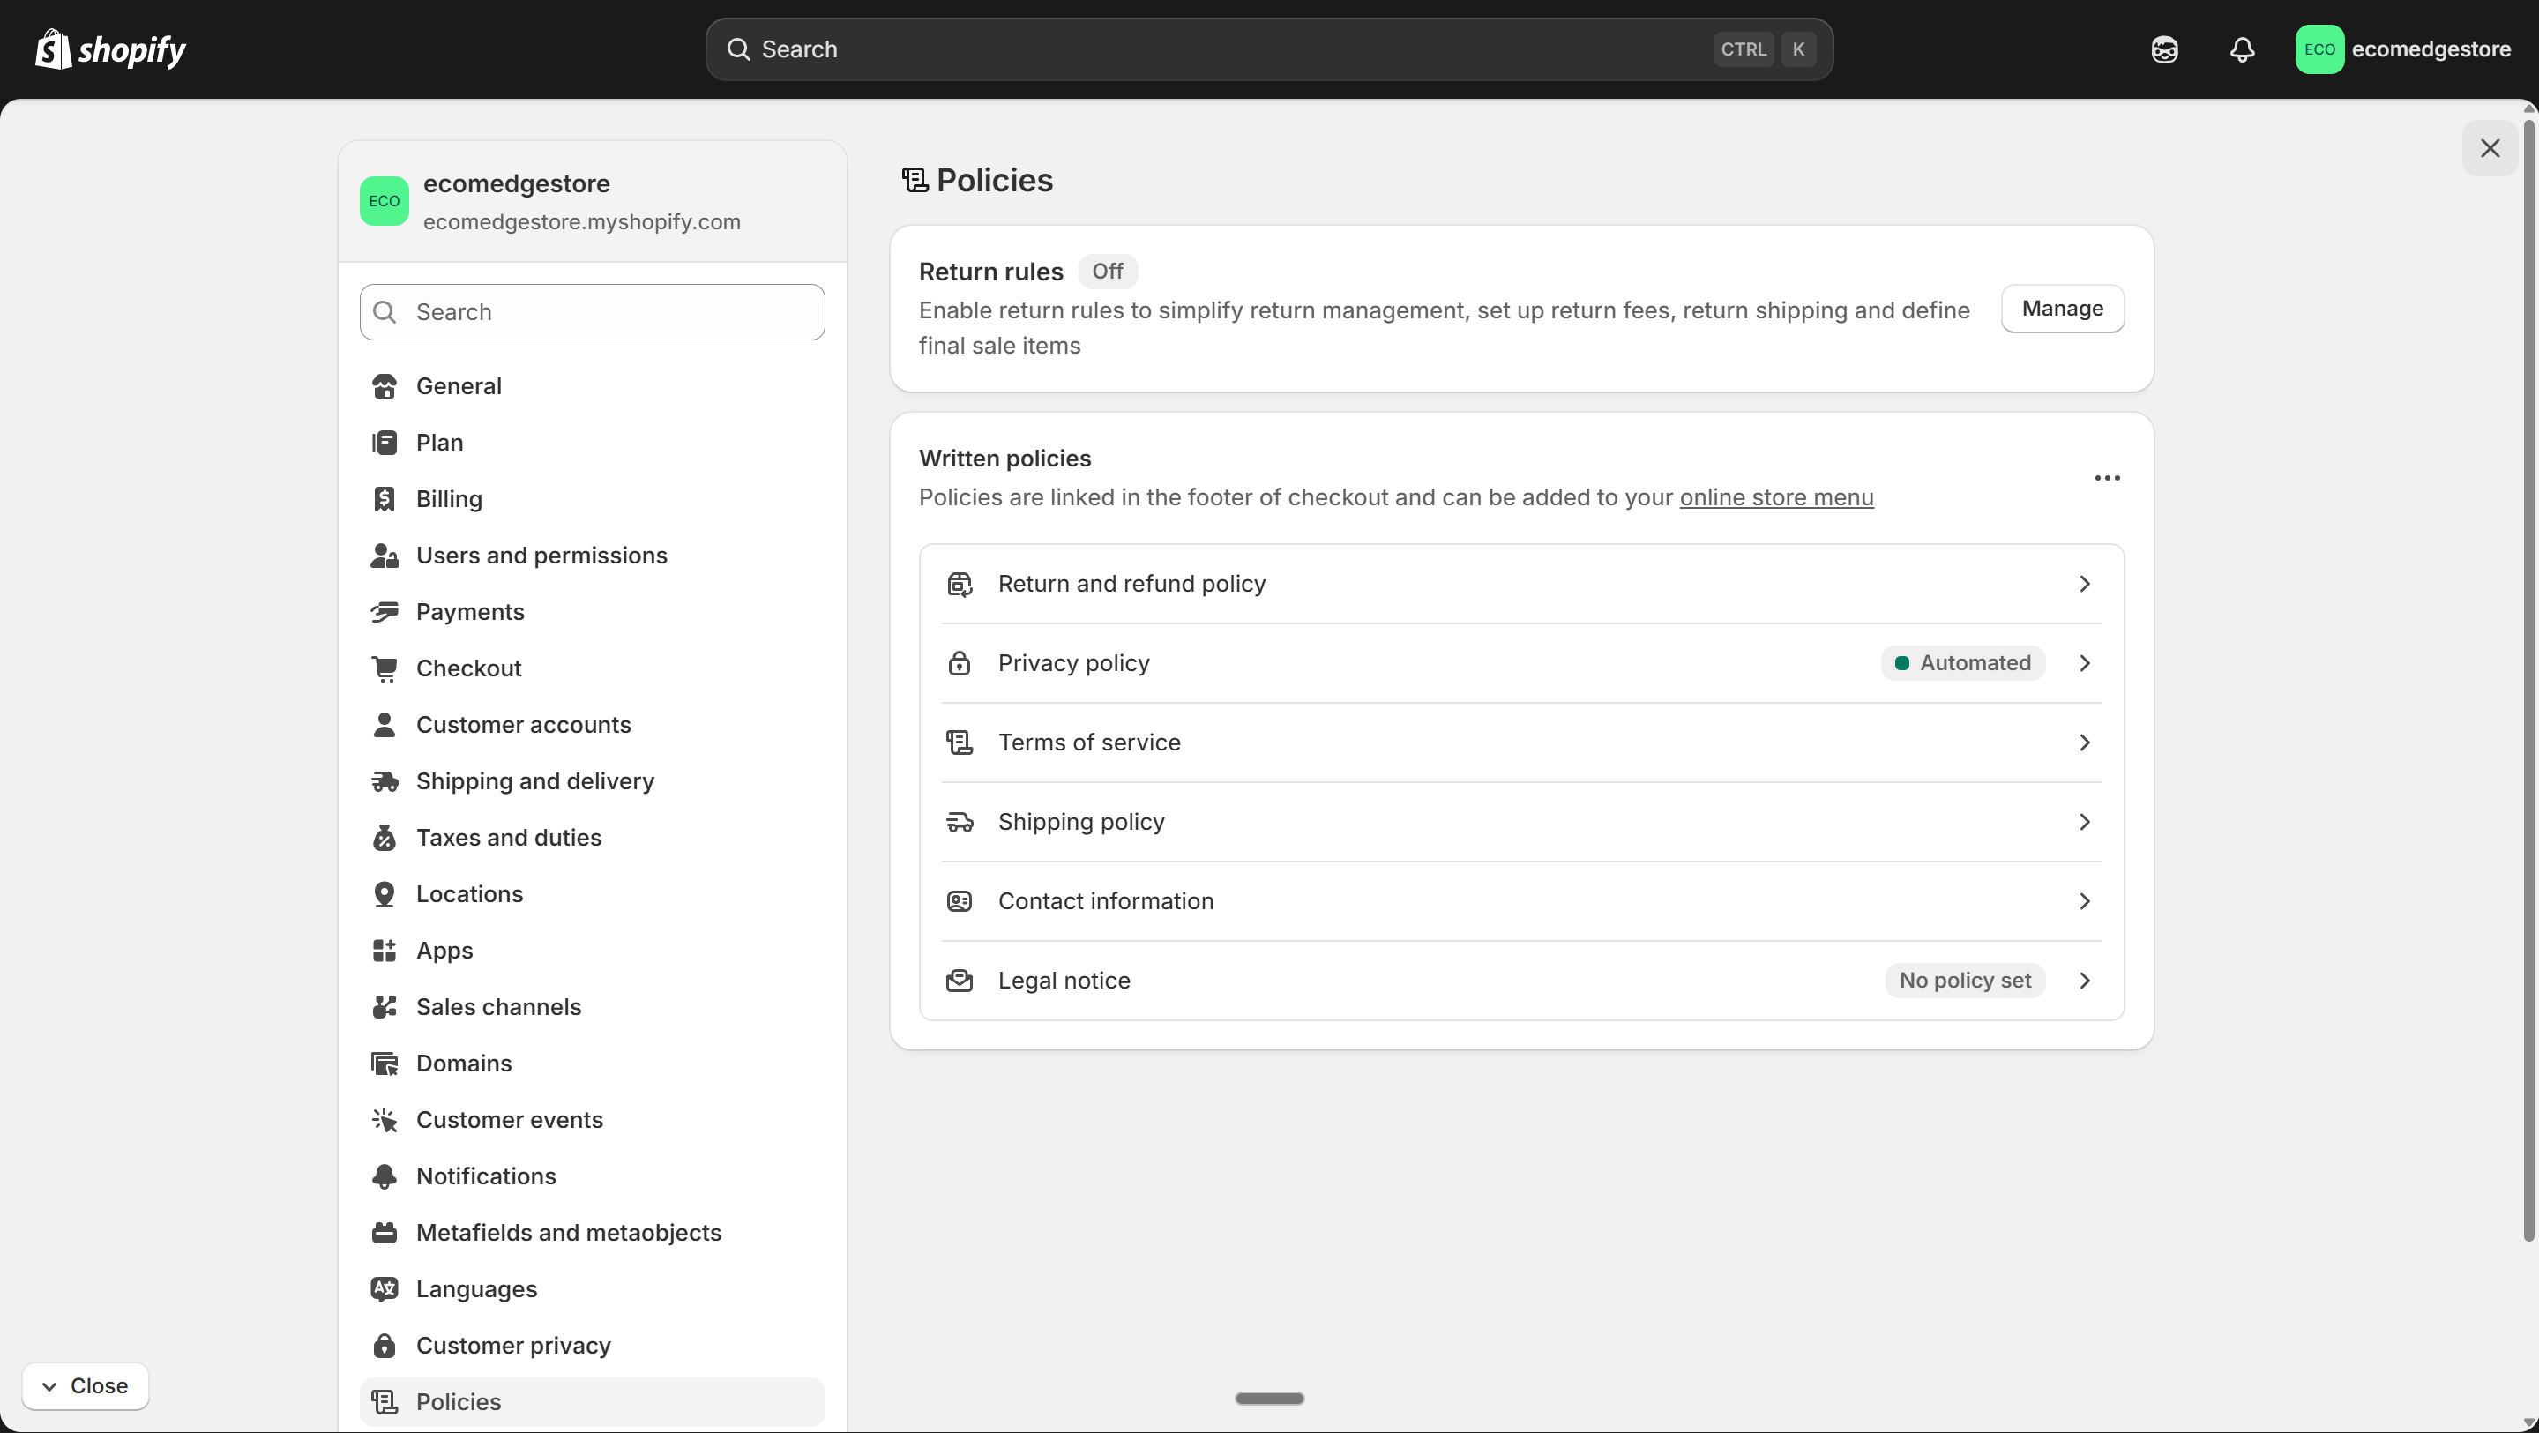Screen dimensions: 2539x1433
Task: Open Customer accounts settings via its icon
Action: pyautogui.click(x=385, y=724)
